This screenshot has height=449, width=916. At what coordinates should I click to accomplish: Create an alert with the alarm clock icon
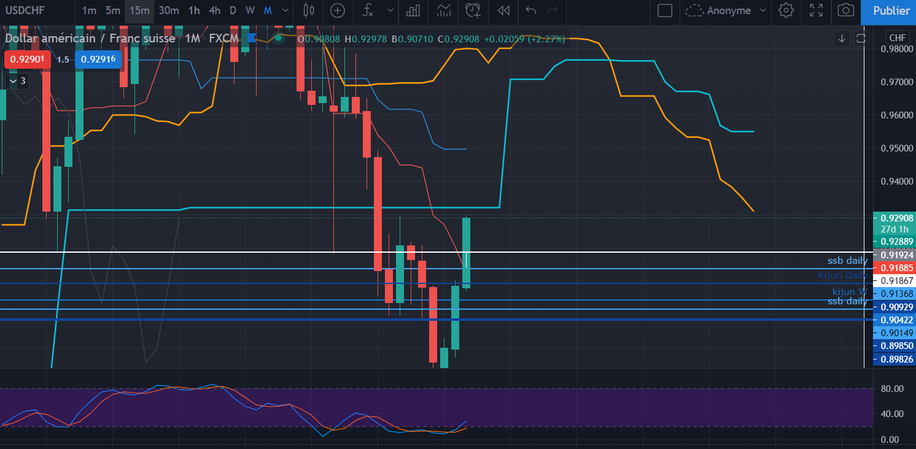[473, 10]
